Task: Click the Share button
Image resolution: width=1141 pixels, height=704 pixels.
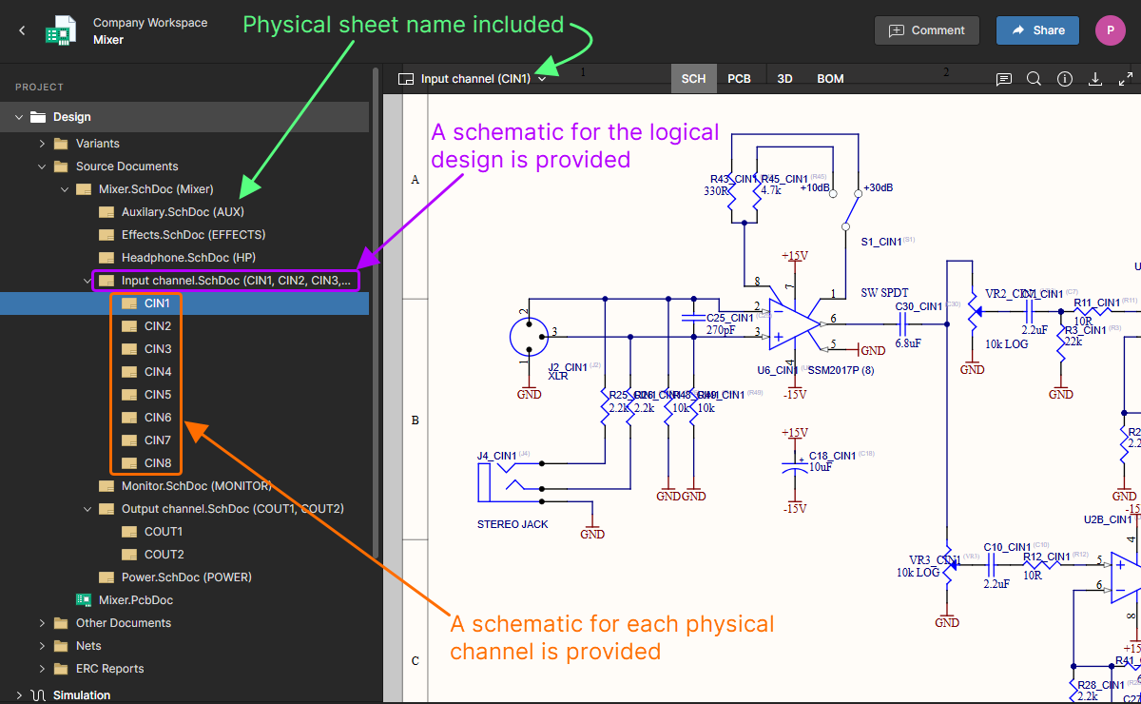Action: tap(1037, 29)
